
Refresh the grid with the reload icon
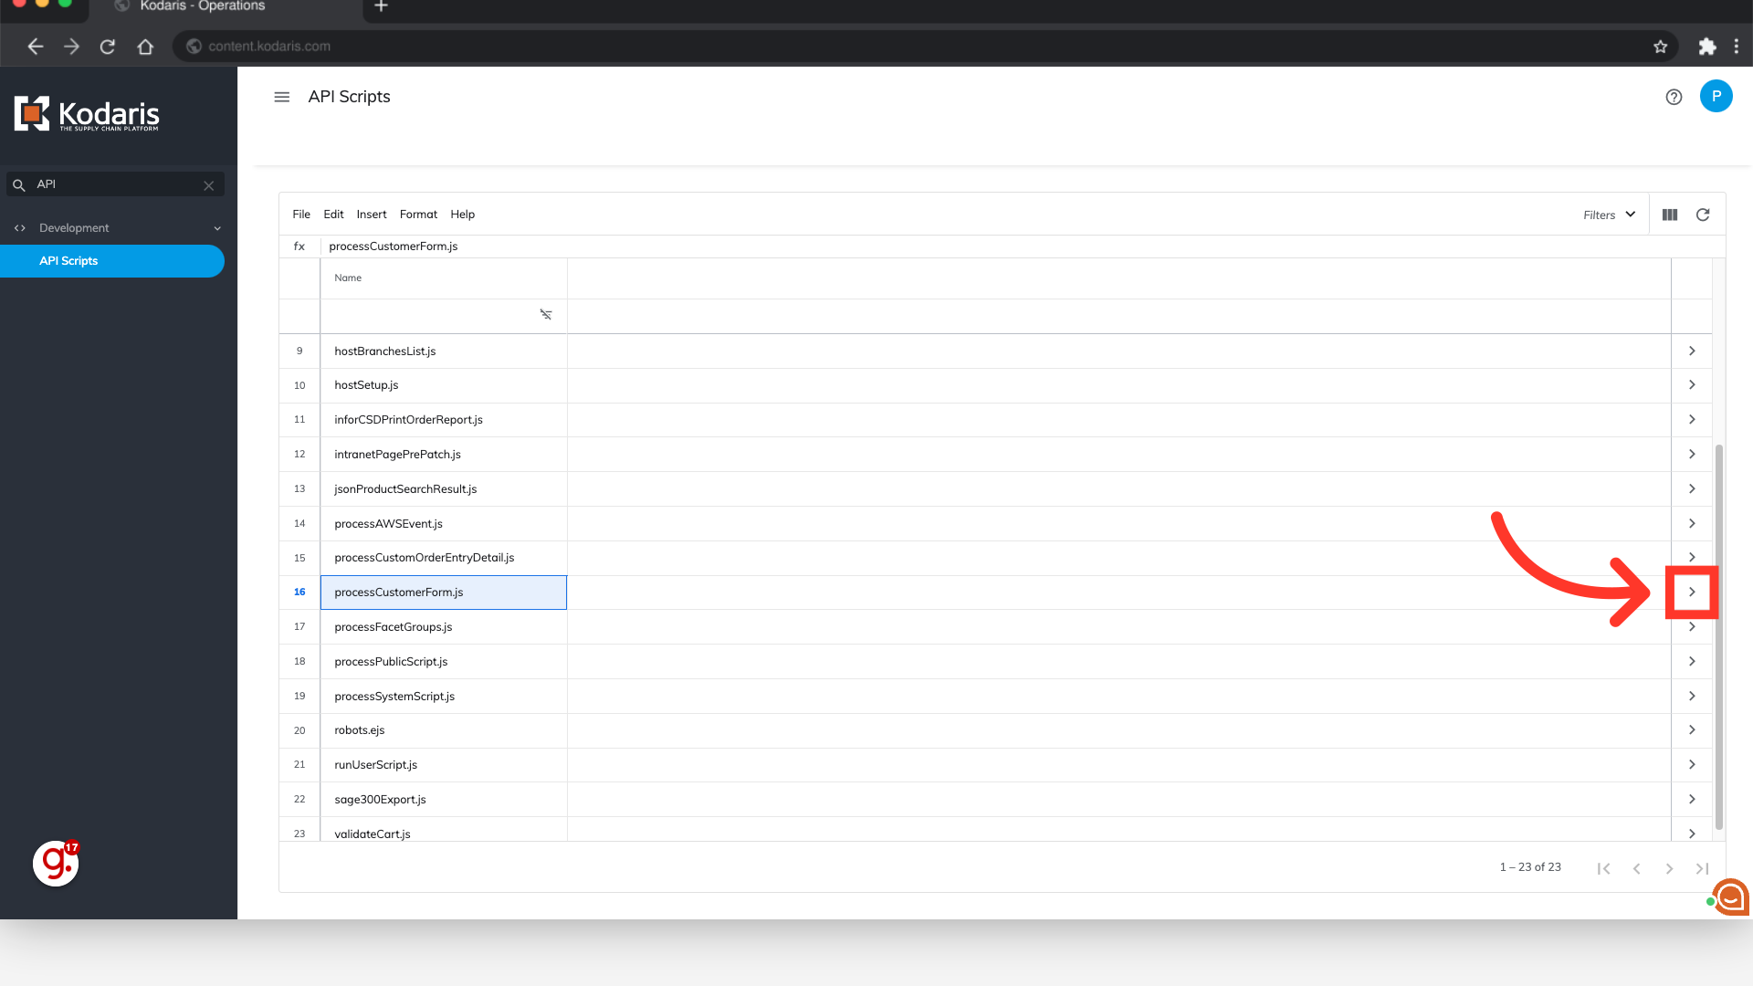[1703, 215]
